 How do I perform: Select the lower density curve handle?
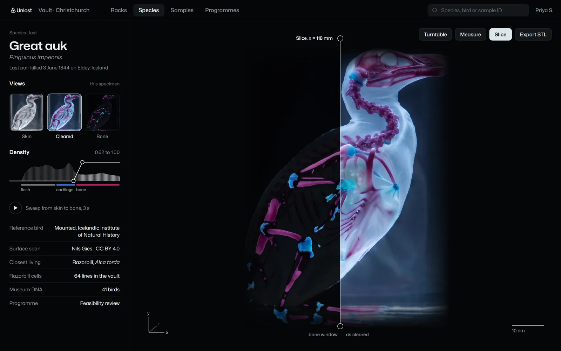(73, 181)
